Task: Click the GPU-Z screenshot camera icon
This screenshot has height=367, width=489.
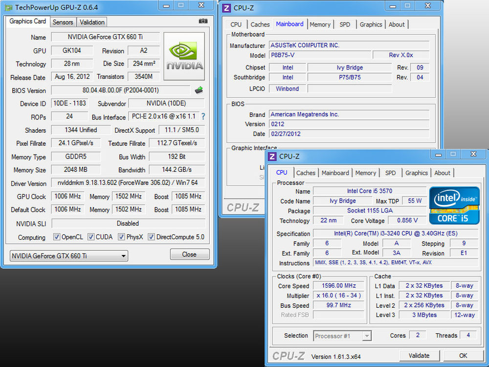Action: tap(203, 21)
